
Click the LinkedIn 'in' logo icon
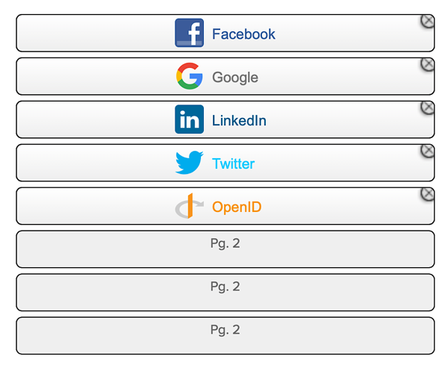coord(189,119)
